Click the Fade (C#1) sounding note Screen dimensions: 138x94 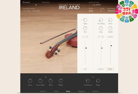pyautogui.click(x=27, y=11)
